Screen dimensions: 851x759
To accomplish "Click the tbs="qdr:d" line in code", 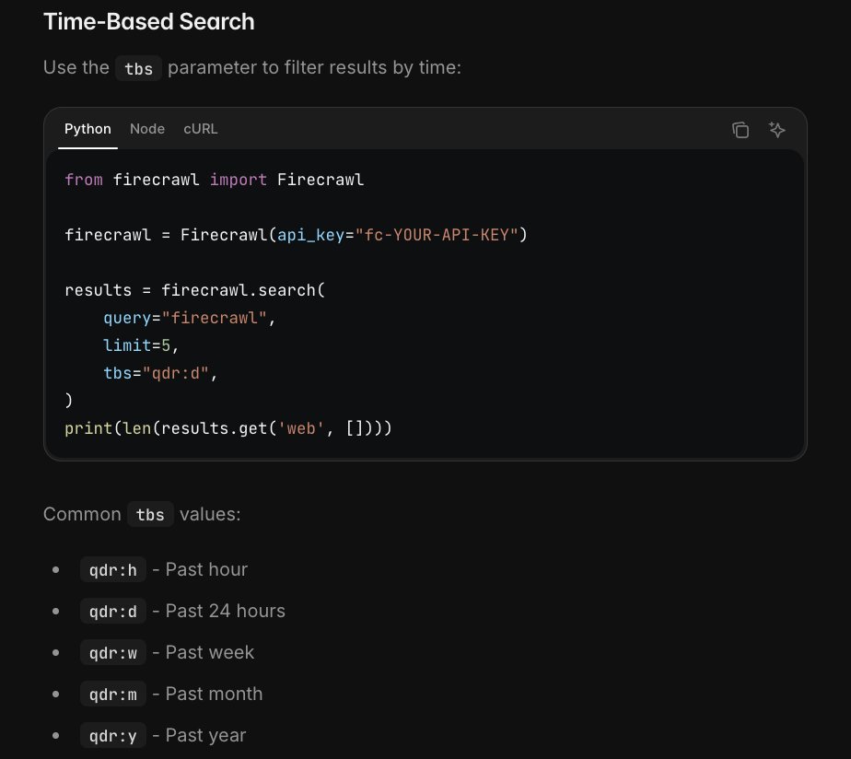I will click(164, 373).
